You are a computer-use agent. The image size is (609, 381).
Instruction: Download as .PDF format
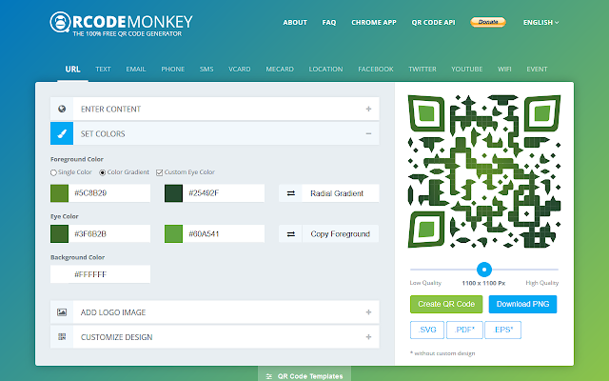pos(464,331)
